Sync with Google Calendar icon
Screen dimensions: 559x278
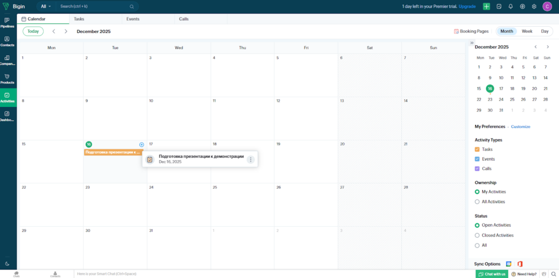pyautogui.click(x=509, y=264)
